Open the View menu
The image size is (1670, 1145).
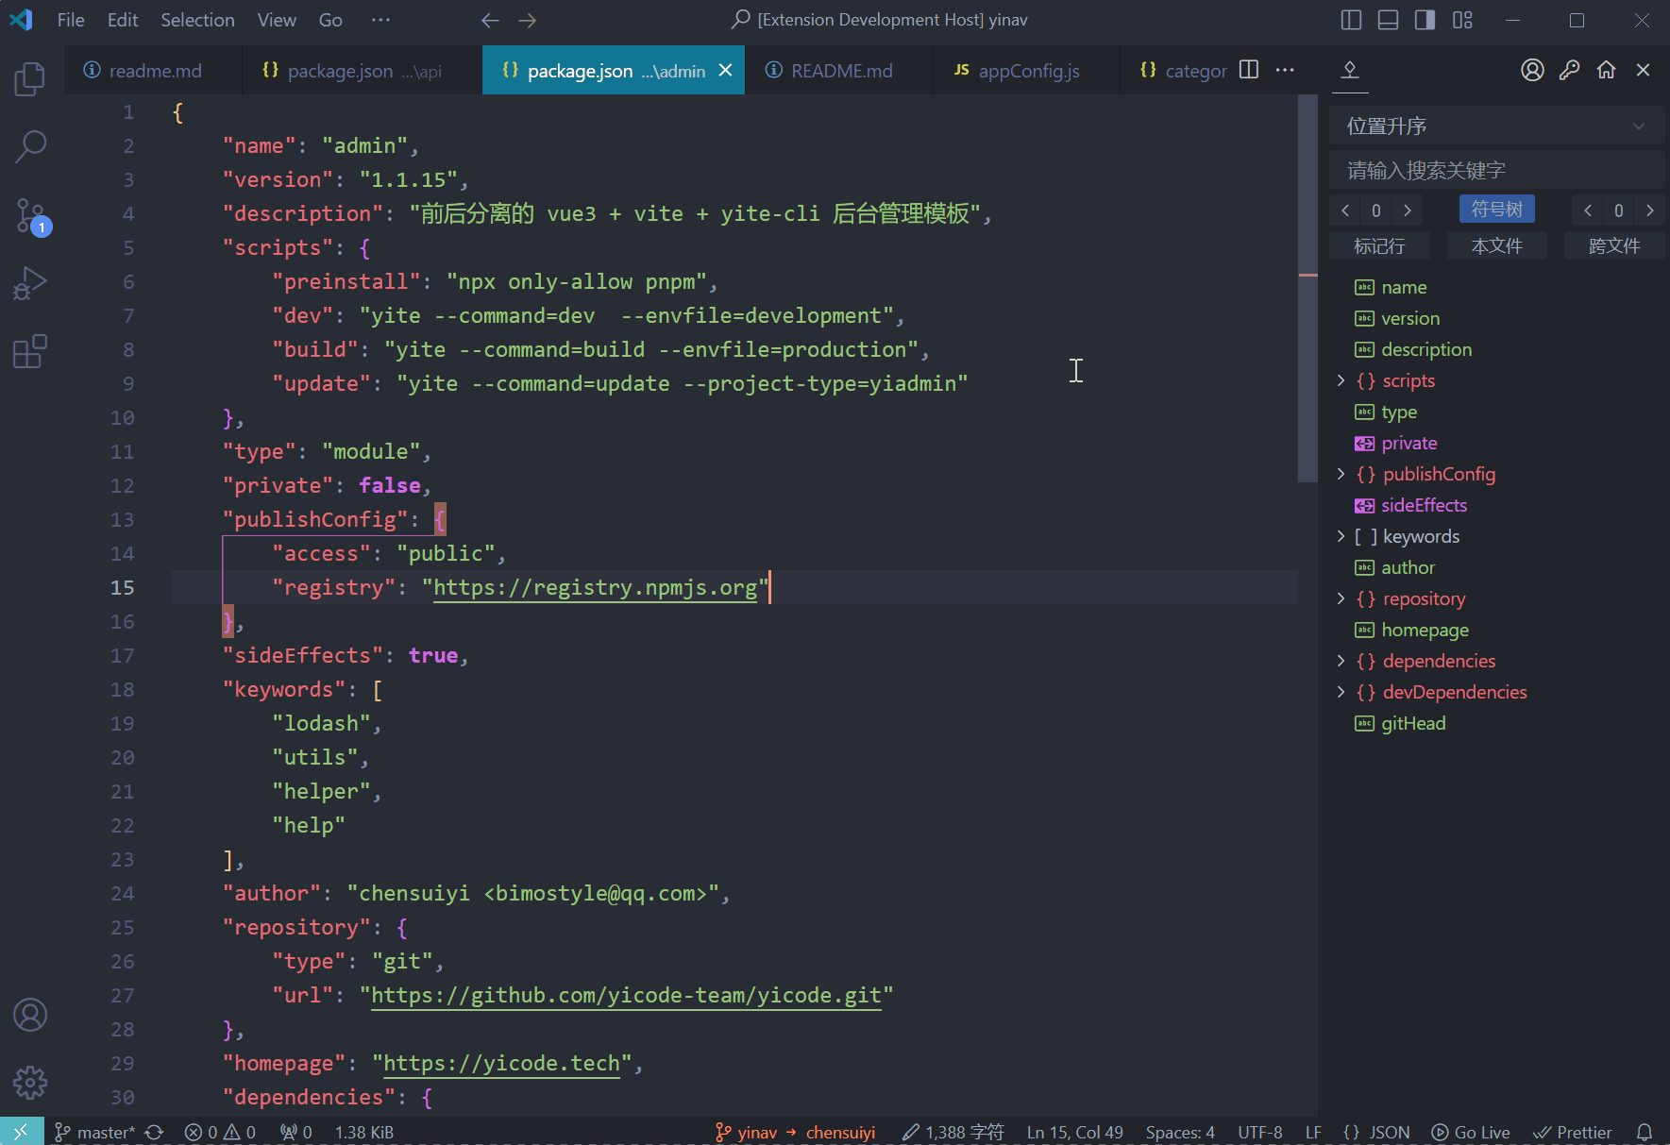point(277,20)
